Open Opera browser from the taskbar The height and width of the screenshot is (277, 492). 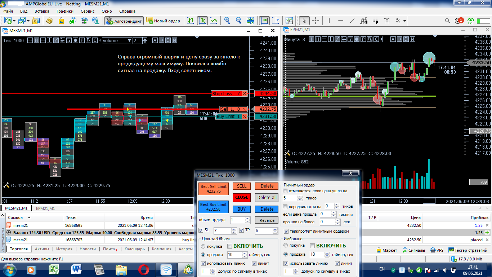(143, 270)
